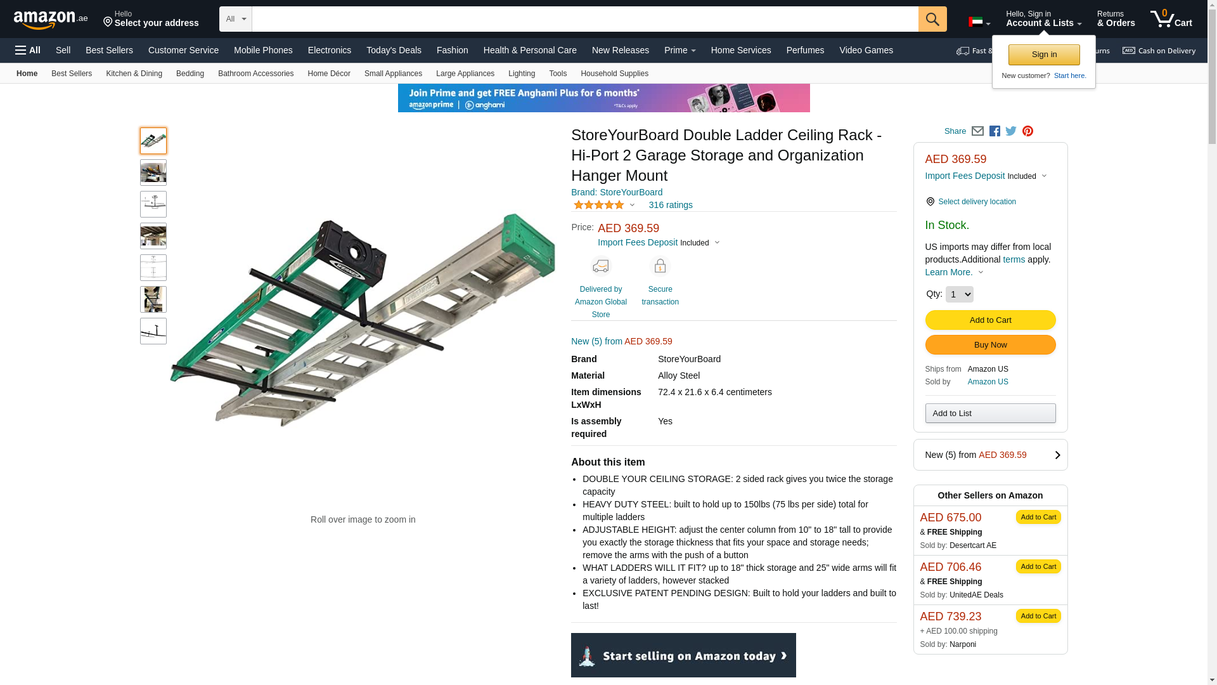This screenshot has width=1217, height=685.
Task: Add the AED 675.00 Desertcart offer to cart
Action: point(1038,517)
